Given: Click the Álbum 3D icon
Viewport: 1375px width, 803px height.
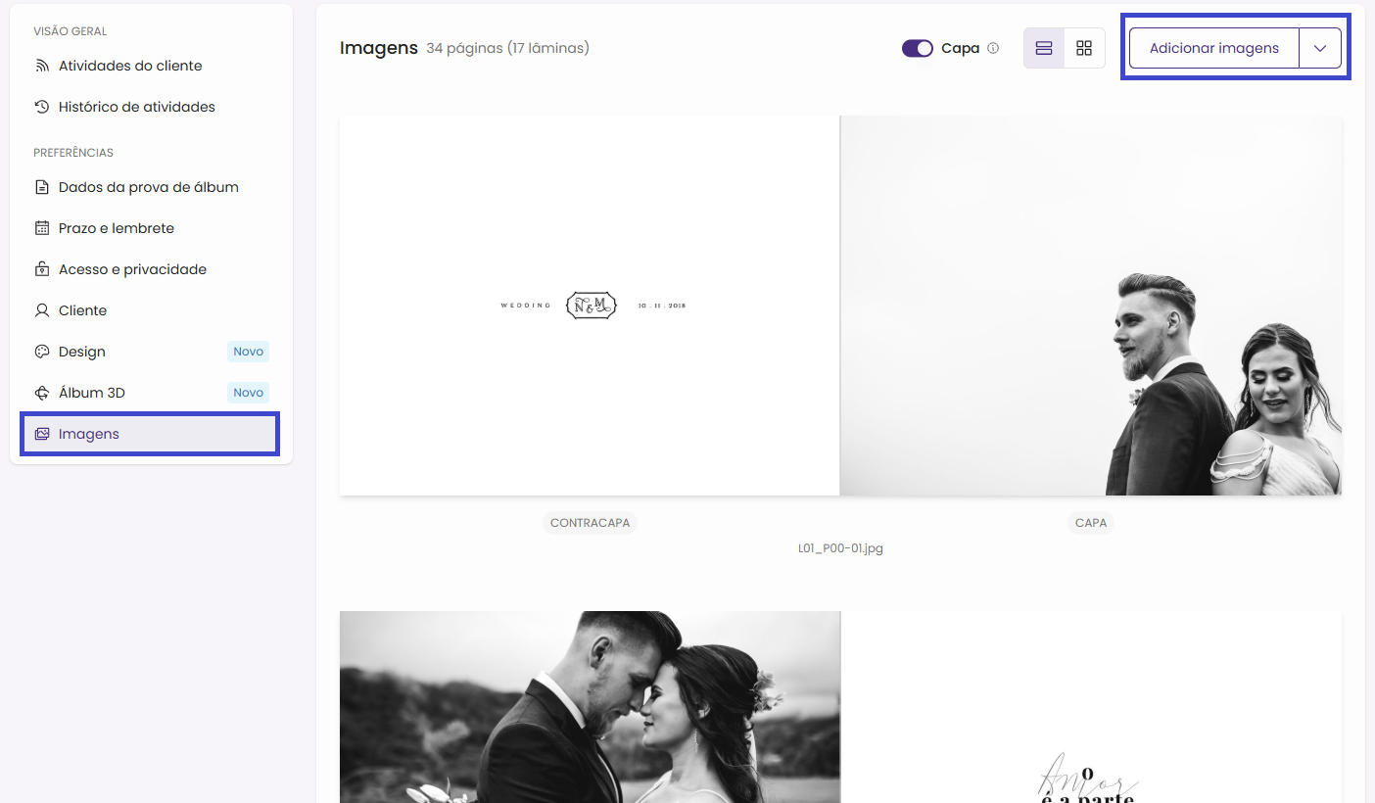Looking at the screenshot, I should point(42,393).
